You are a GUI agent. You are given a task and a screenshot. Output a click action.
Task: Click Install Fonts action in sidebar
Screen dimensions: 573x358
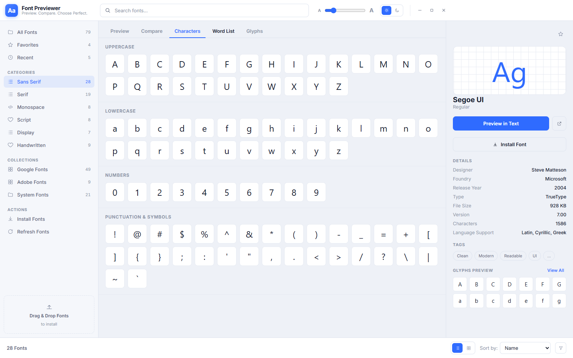[49, 219]
